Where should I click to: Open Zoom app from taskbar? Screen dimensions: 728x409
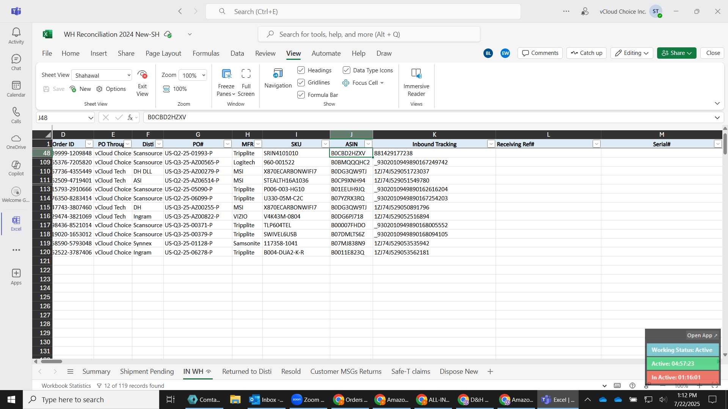[308, 400]
